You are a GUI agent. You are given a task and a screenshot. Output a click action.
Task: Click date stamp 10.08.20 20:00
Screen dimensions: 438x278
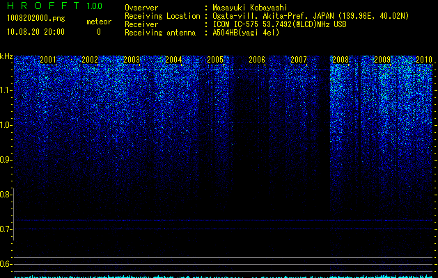(x=36, y=32)
